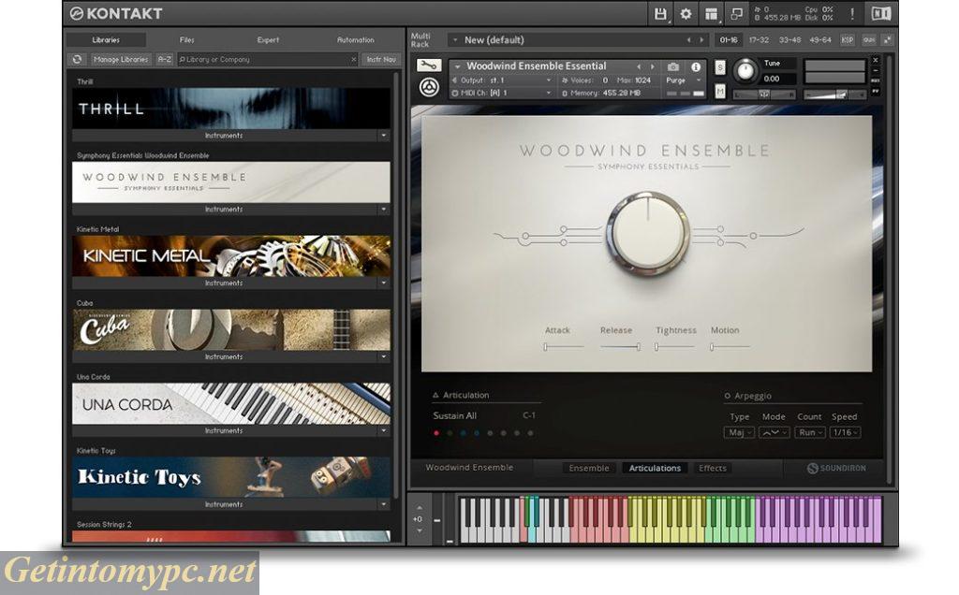Click the keyboard octave down arrow
The height and width of the screenshot is (595, 959).
(x=419, y=530)
